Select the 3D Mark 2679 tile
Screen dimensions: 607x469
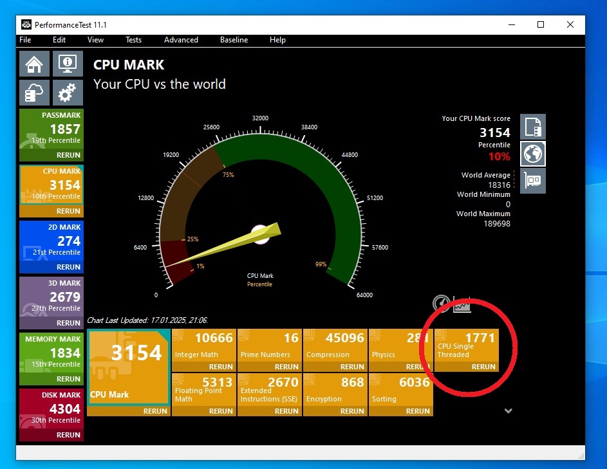(51, 297)
